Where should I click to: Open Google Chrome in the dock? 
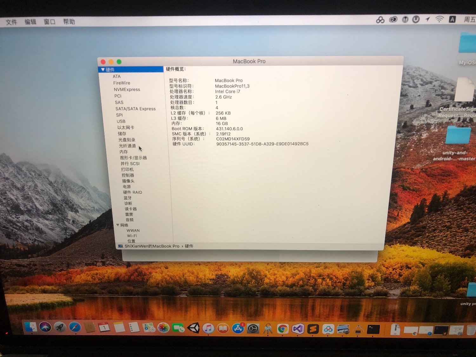point(282,329)
